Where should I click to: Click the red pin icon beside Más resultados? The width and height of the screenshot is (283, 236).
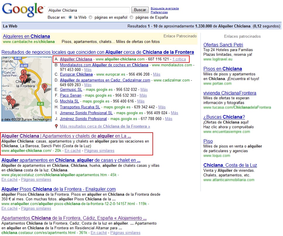point(56,126)
